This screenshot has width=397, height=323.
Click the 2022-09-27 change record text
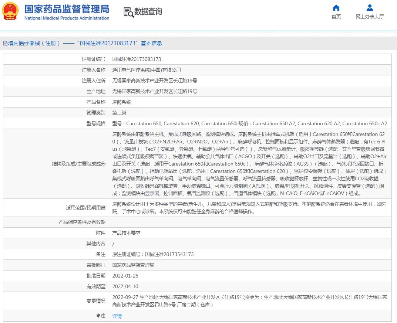coord(250,301)
